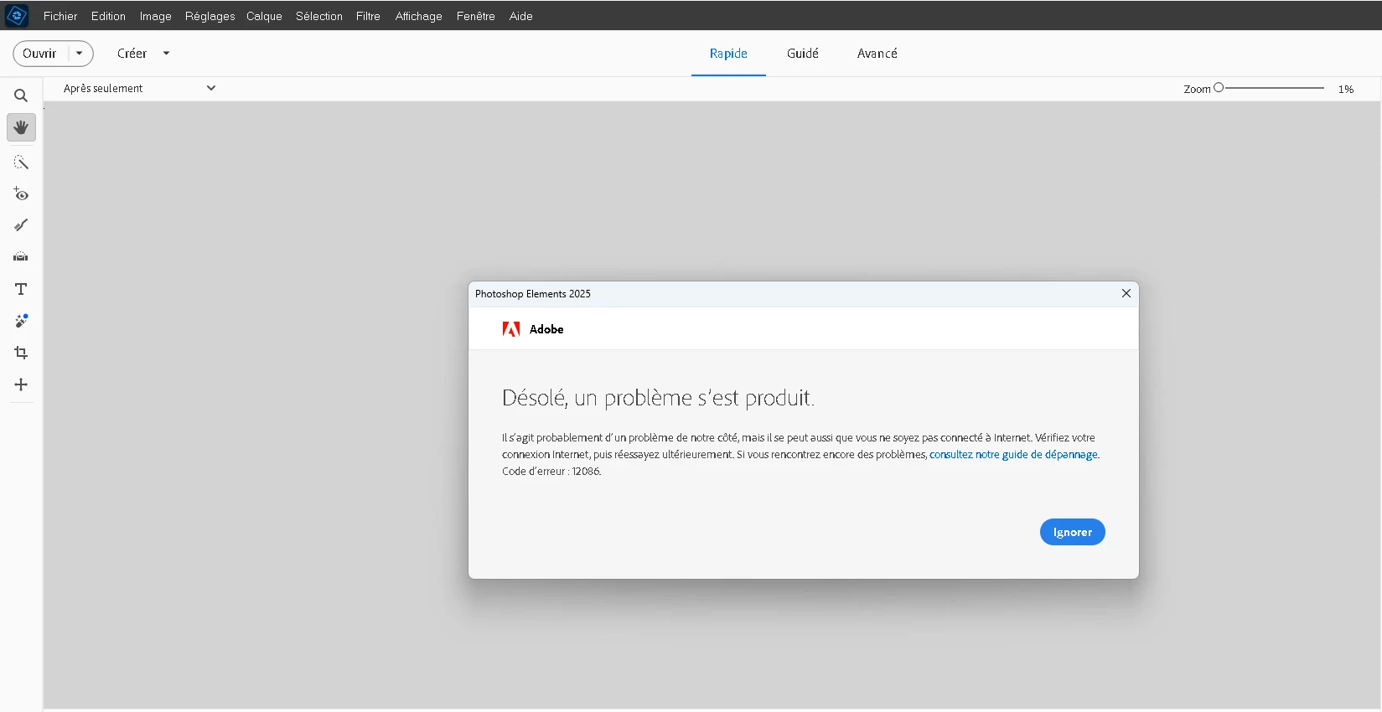1382x712 pixels.
Task: Open the Filtre menu
Action: pos(368,16)
